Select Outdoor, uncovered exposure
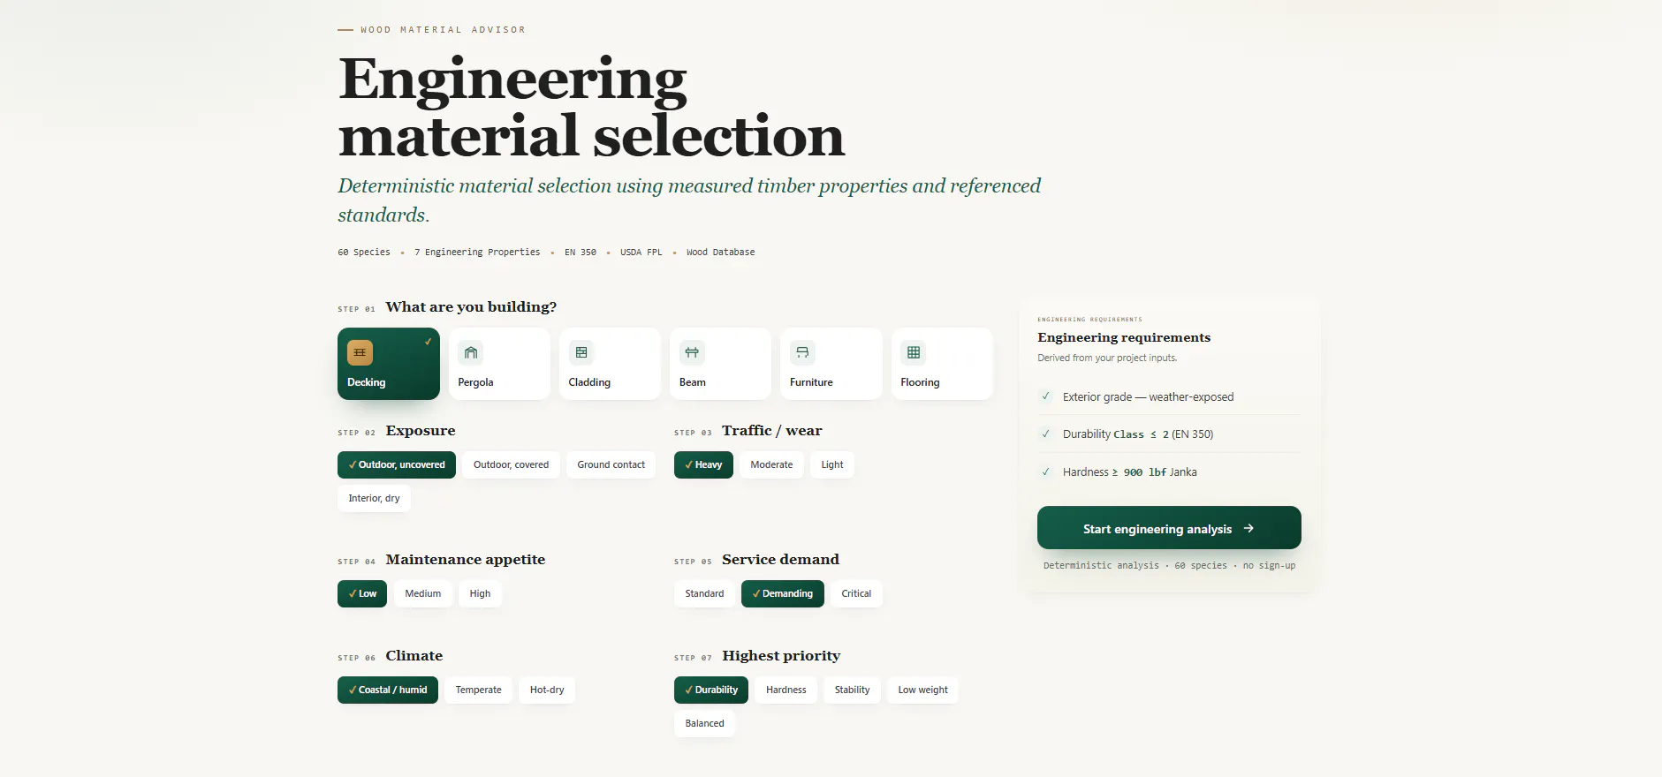1662x777 pixels. (x=397, y=464)
